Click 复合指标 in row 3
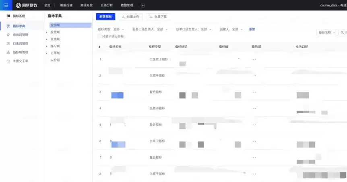 (x=156, y=92)
